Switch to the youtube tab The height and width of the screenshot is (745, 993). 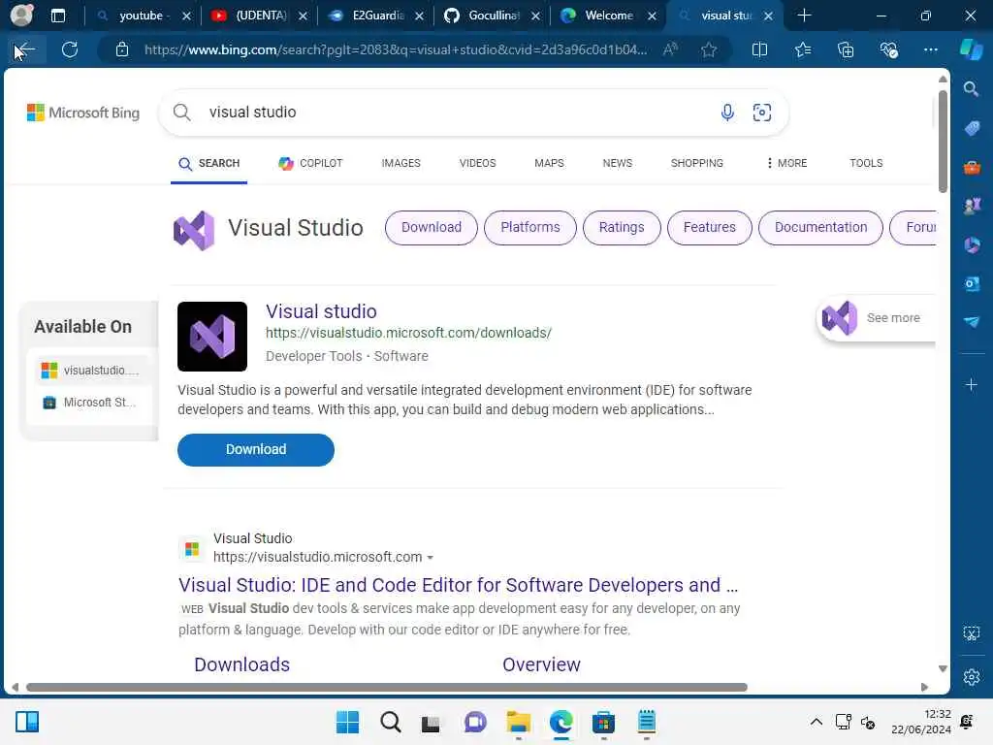click(x=144, y=16)
